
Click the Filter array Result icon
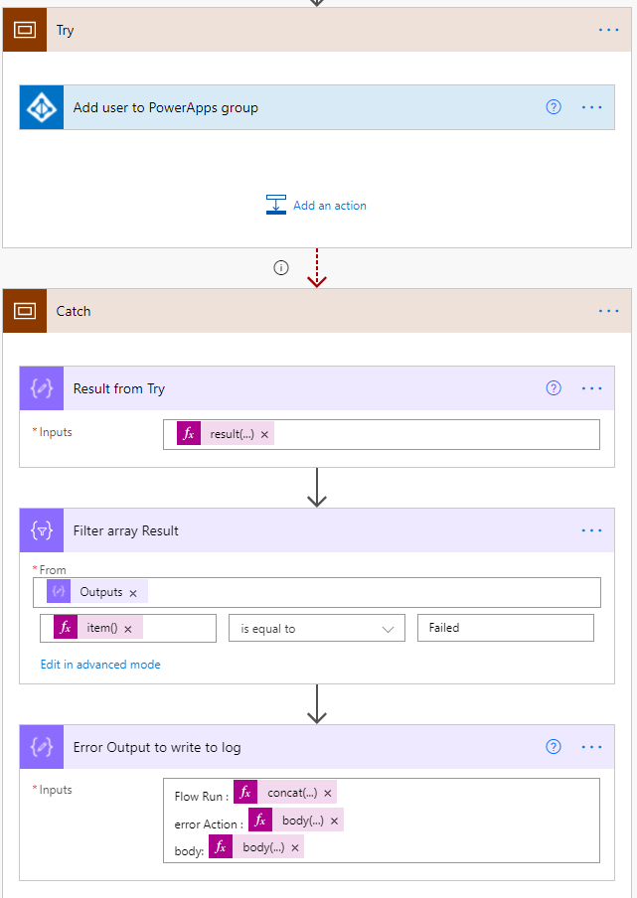(x=42, y=530)
